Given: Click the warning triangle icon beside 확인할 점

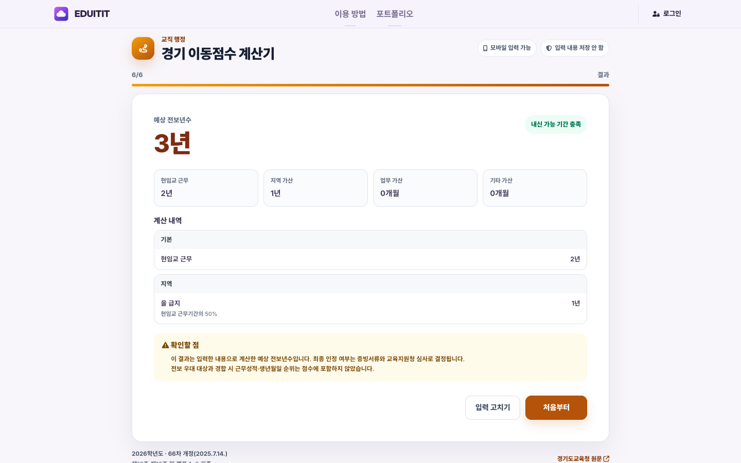Looking at the screenshot, I should (165, 345).
